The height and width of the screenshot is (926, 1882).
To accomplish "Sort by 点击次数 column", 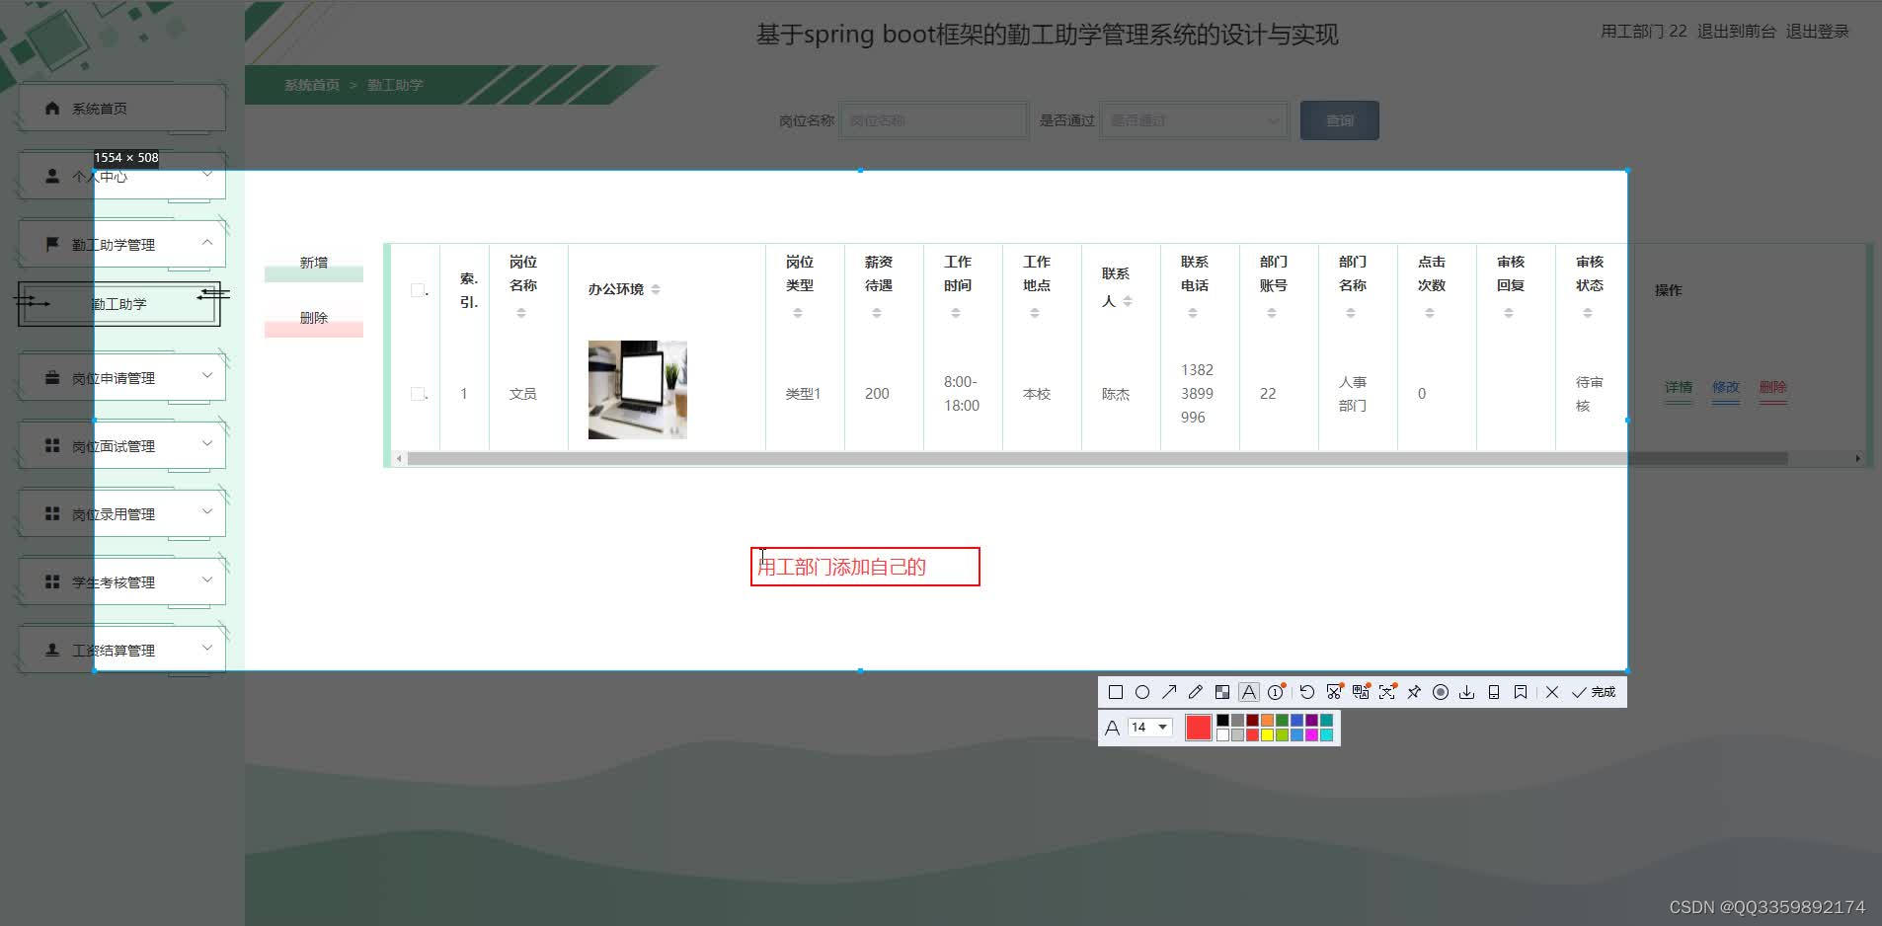I will click(1430, 313).
